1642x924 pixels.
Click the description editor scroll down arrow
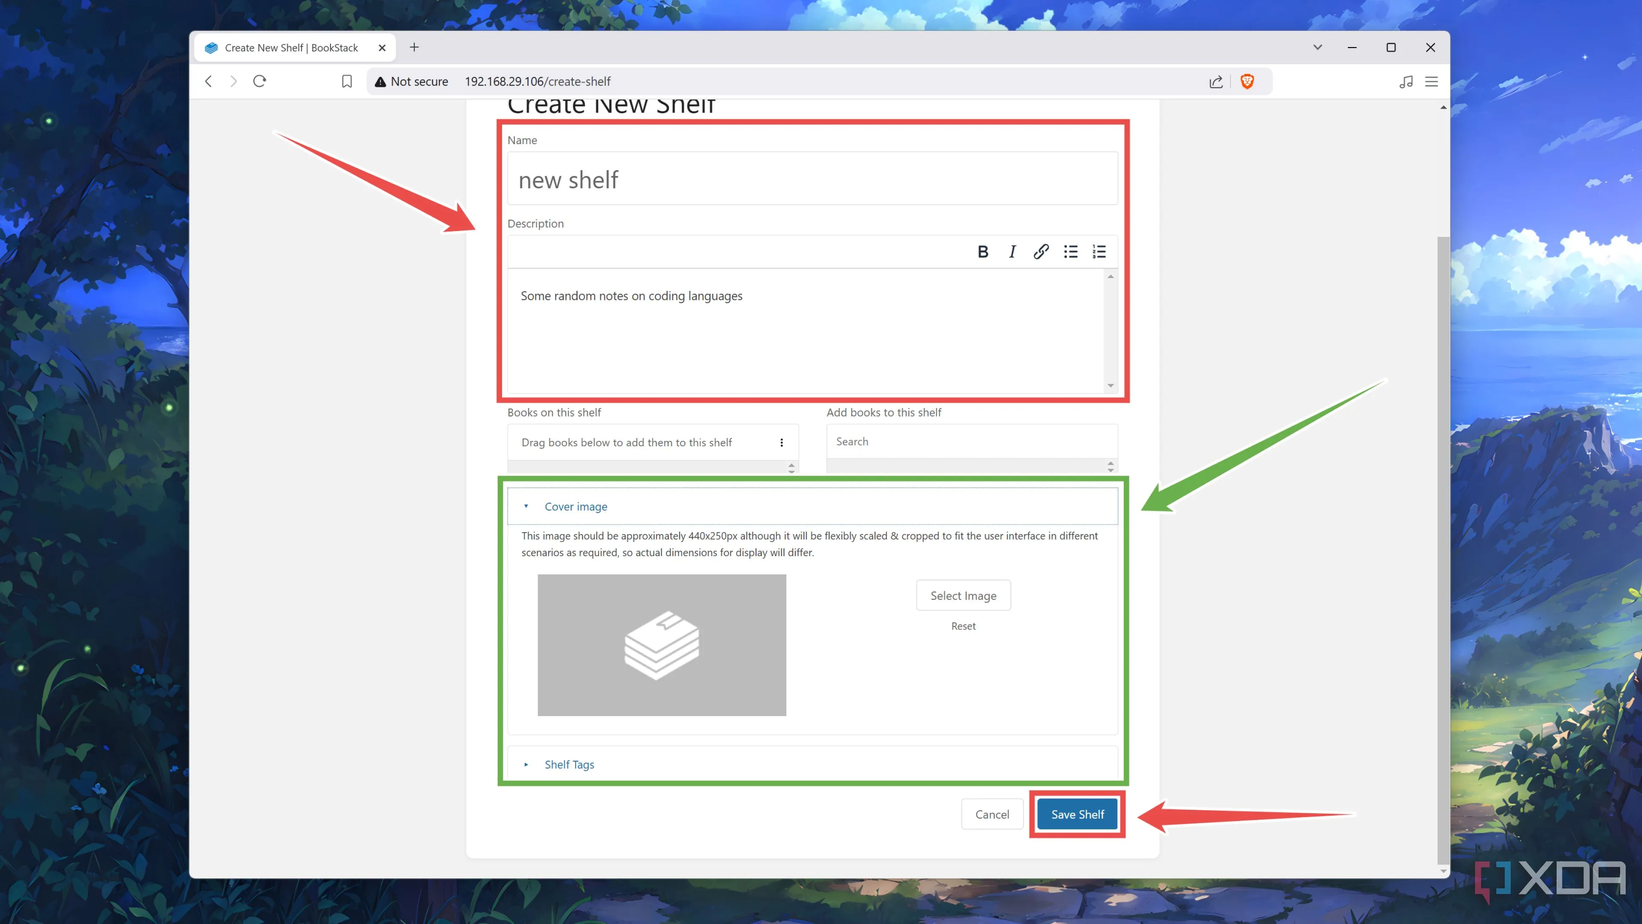[x=1110, y=386]
